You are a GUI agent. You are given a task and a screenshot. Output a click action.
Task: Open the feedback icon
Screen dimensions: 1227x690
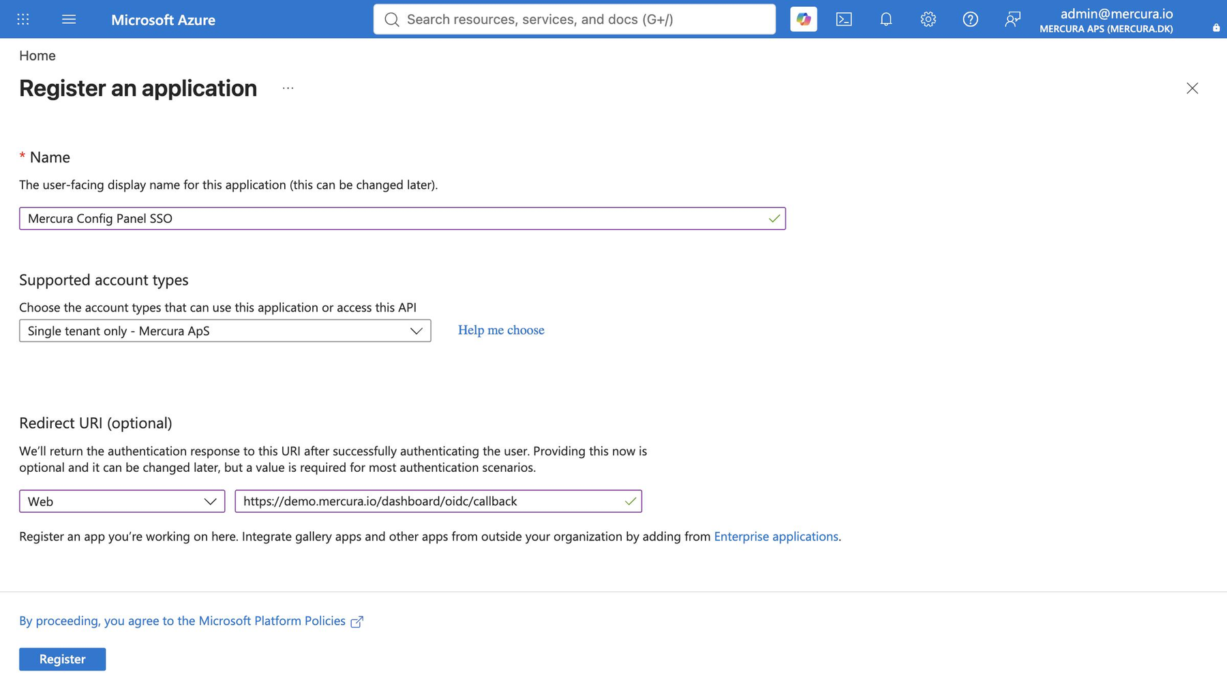point(1012,19)
